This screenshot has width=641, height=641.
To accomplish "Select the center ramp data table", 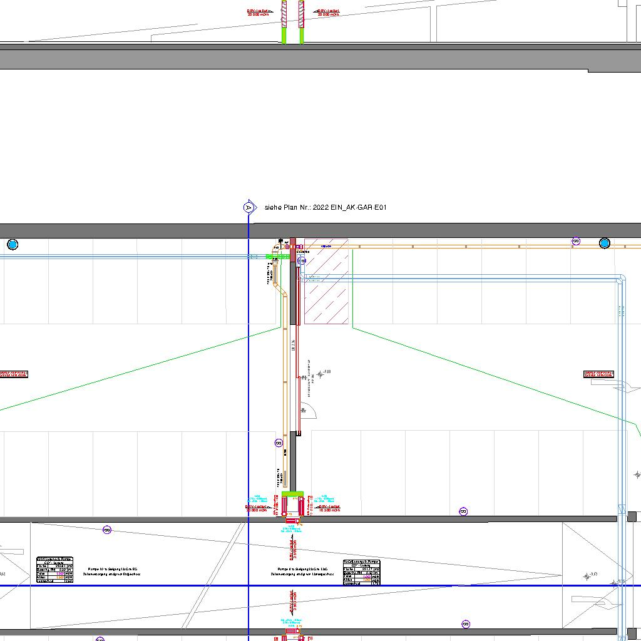I will pos(361,572).
